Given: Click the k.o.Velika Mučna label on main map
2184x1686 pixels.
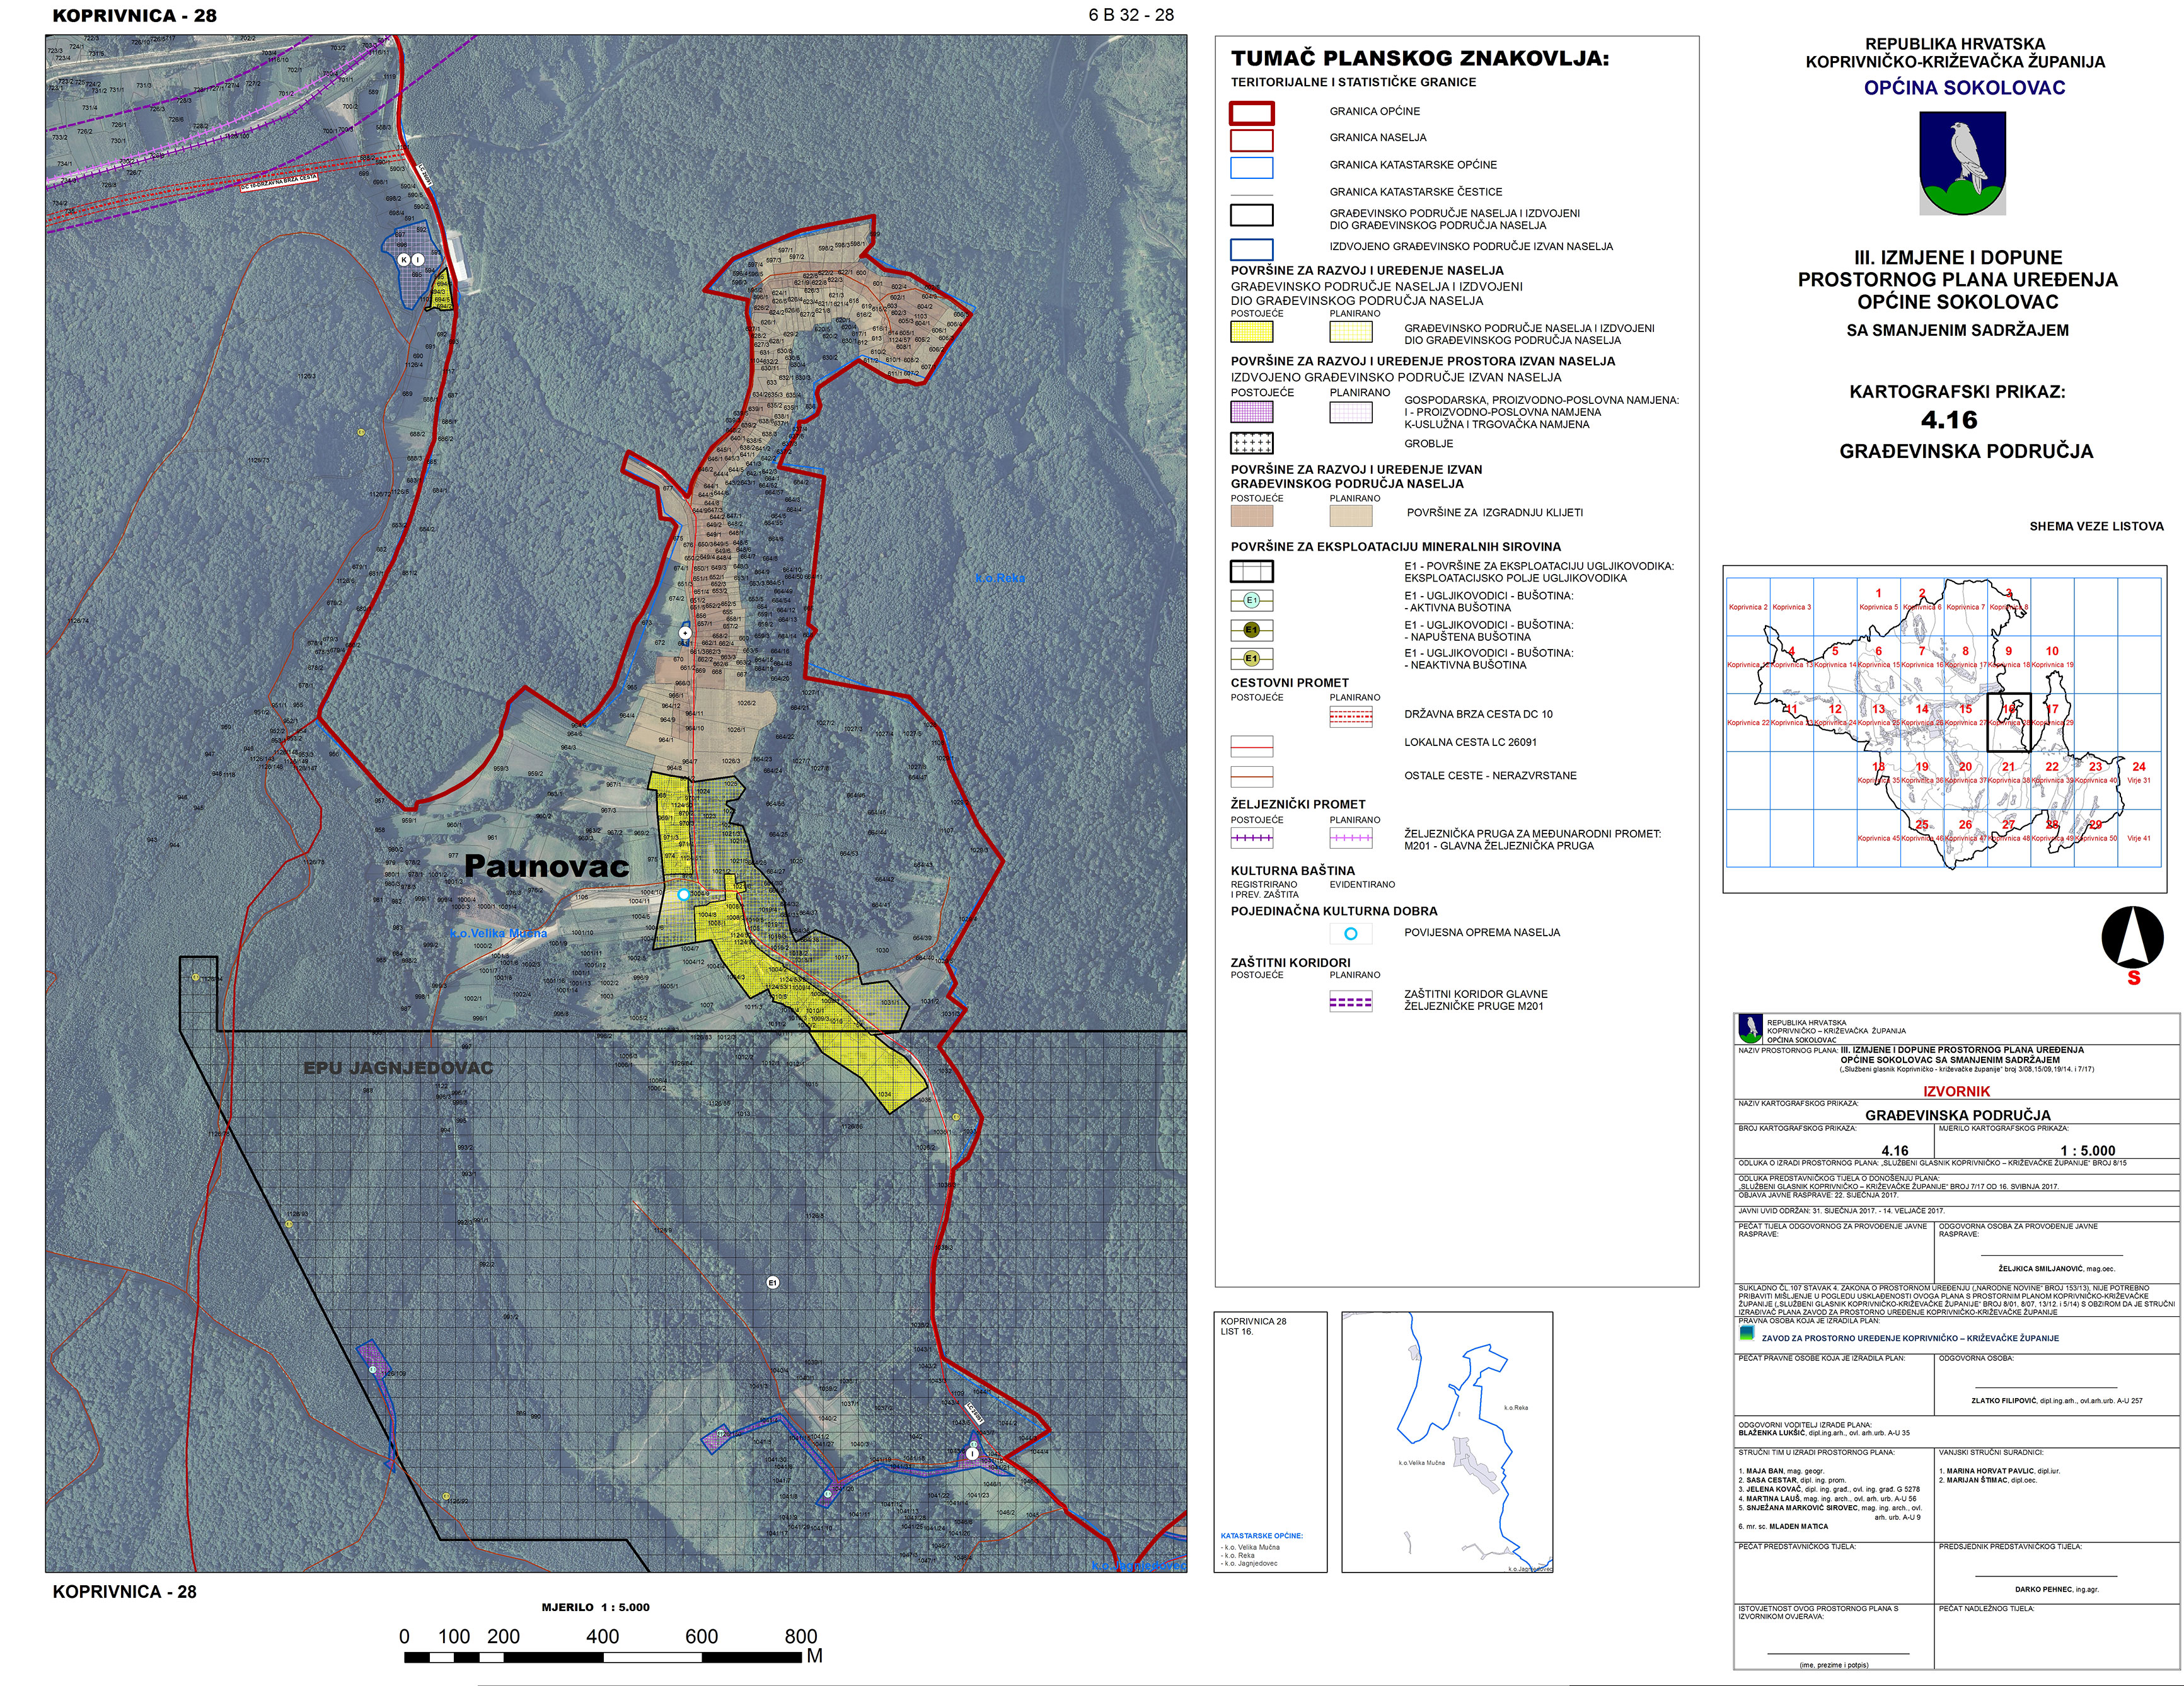Looking at the screenshot, I should tap(499, 932).
